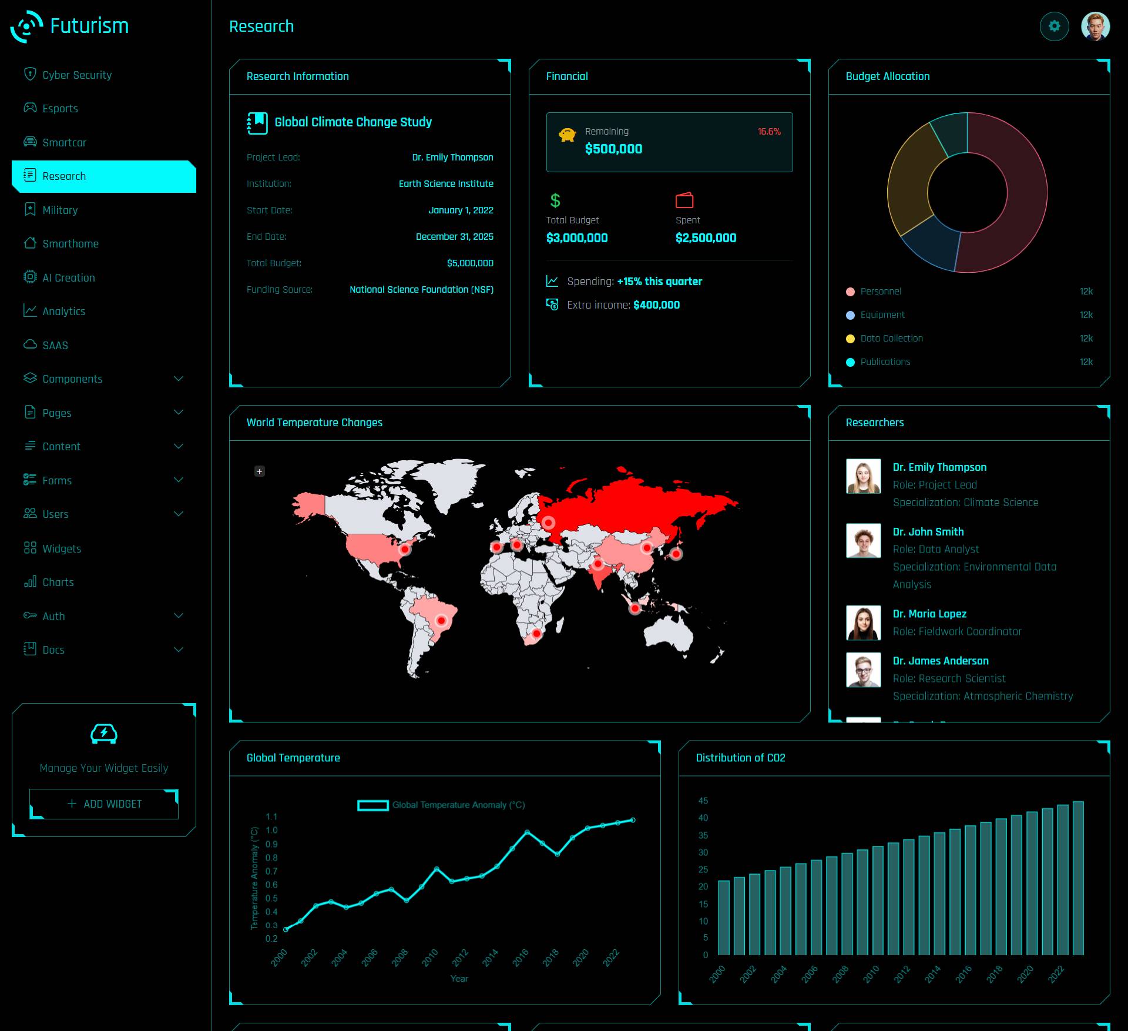Click the Charts sidebar icon
This screenshot has height=1031, width=1128.
29,582
